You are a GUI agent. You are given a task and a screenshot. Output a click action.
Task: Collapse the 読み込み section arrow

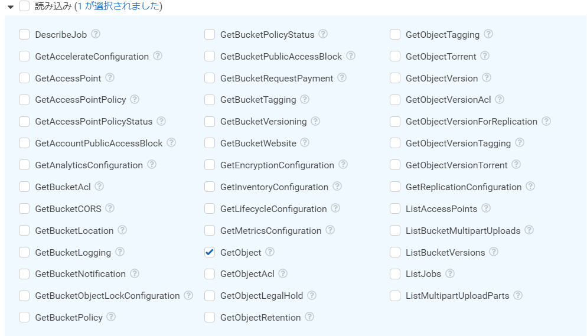point(11,6)
